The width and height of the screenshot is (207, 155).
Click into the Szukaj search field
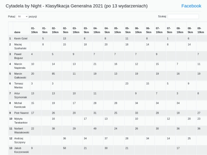(183, 16)
